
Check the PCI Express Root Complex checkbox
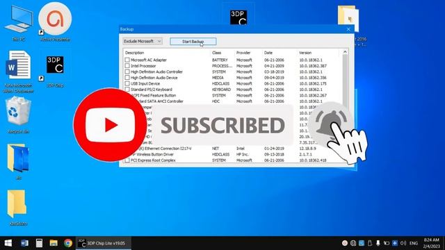(127, 160)
